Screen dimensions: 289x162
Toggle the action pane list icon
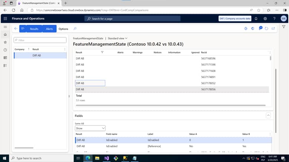[23, 29]
